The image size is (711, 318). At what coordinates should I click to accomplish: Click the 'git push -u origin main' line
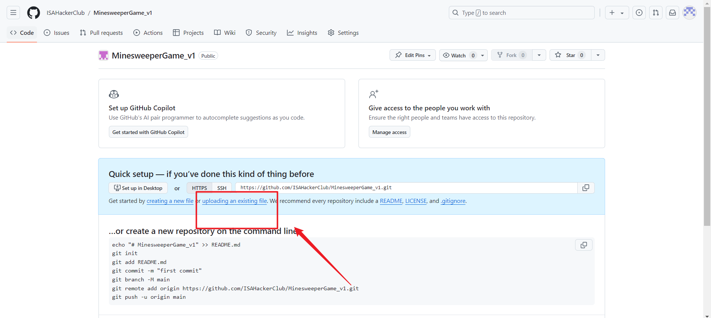[149, 297]
